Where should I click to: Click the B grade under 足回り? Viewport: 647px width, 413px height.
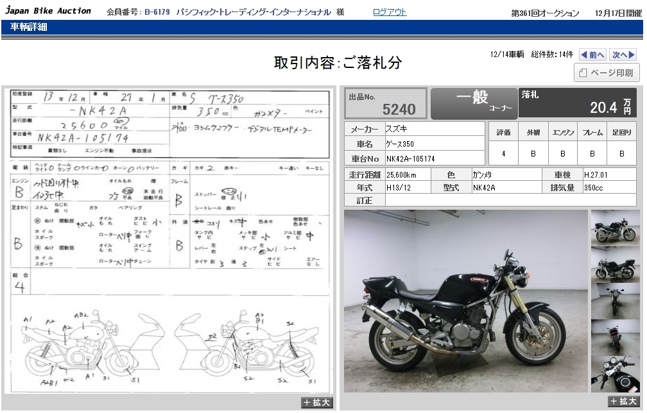[622, 154]
